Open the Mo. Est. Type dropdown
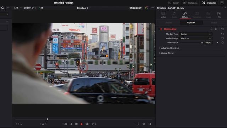This screenshot has height=128, width=227. [x=196, y=34]
